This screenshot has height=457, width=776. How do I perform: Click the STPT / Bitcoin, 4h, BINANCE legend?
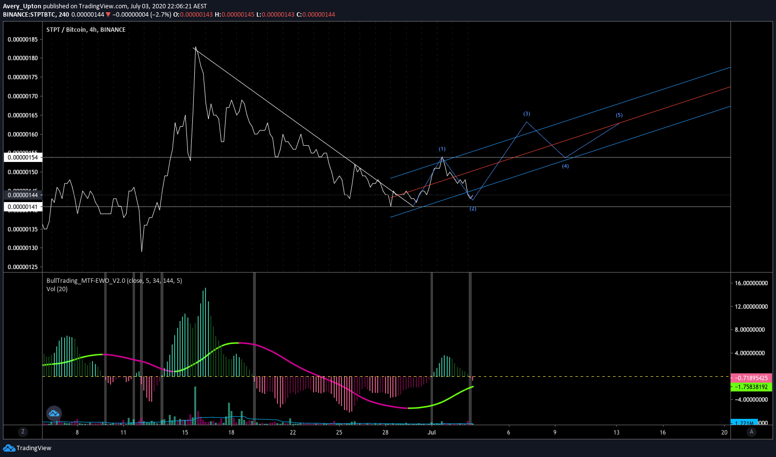click(x=86, y=30)
